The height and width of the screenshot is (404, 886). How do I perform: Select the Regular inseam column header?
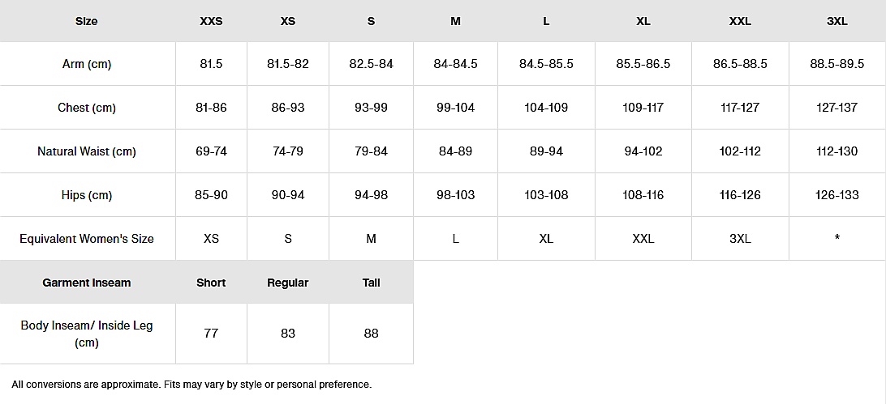point(288,283)
